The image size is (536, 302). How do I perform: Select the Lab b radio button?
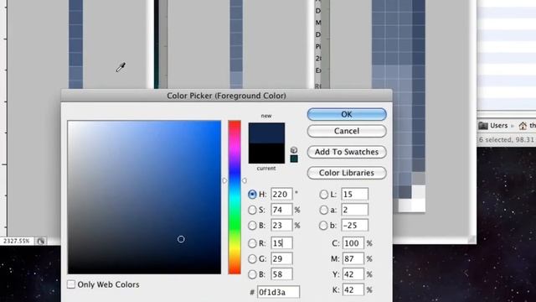[x=323, y=226]
